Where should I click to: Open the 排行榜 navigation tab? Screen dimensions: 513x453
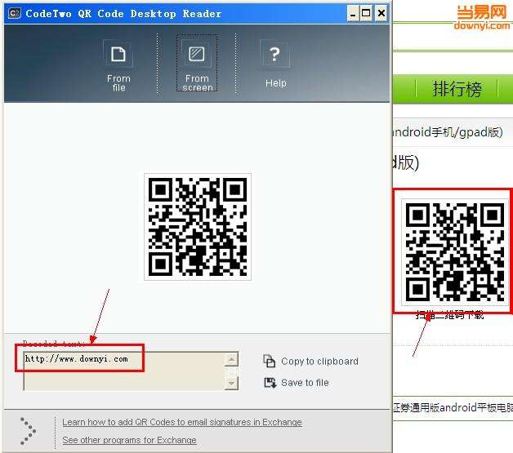click(457, 89)
